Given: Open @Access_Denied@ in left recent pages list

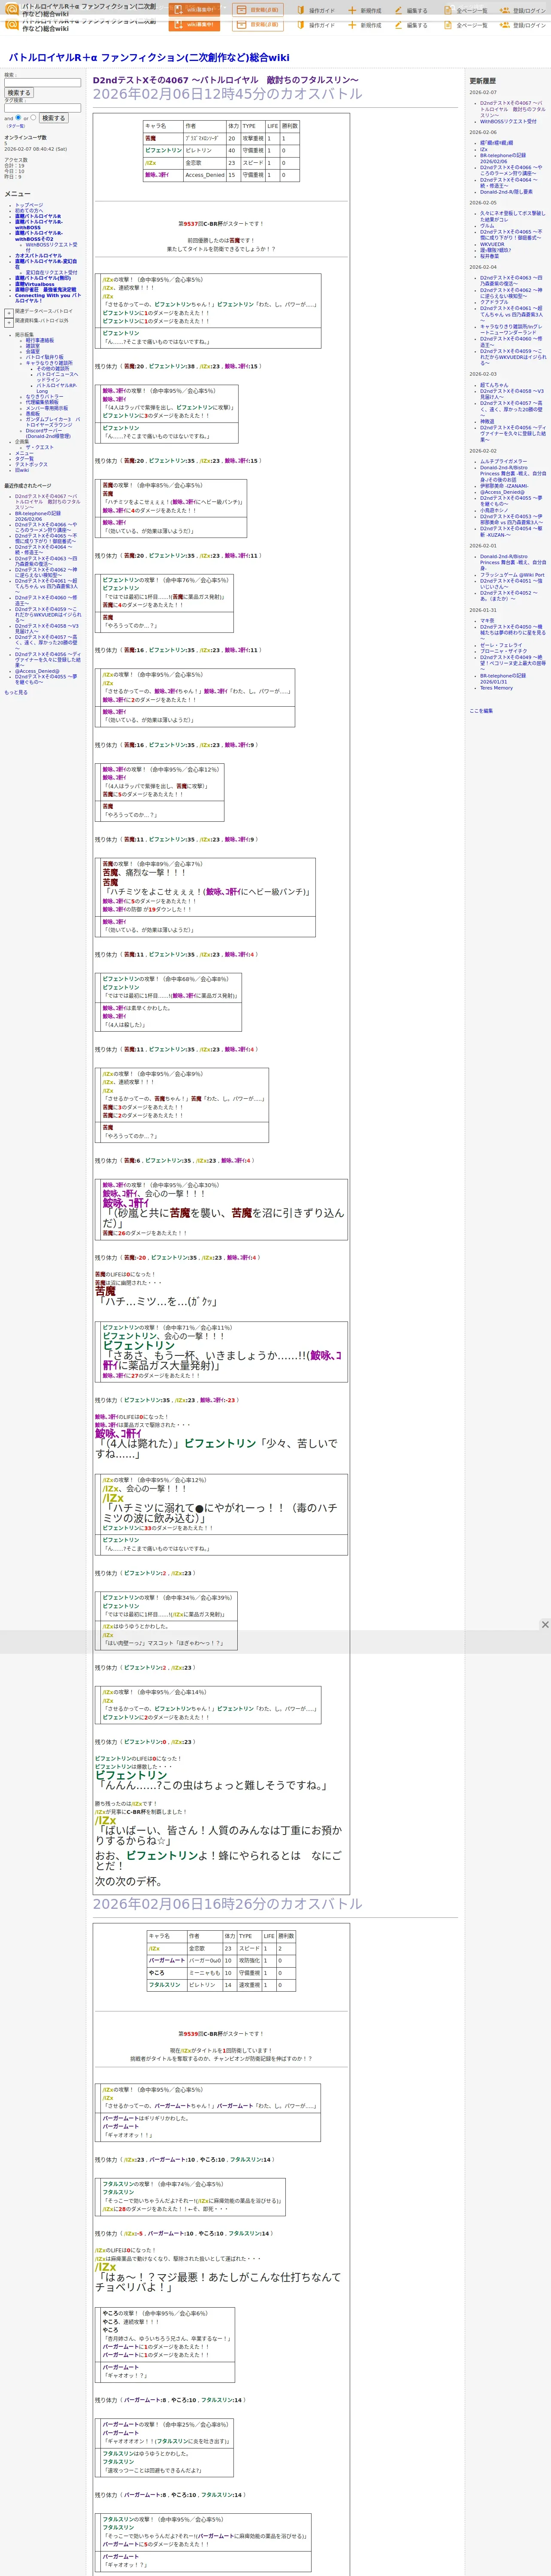Looking at the screenshot, I should 37,671.
